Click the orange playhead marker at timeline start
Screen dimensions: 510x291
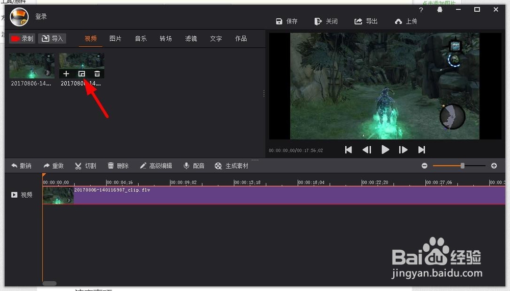(x=44, y=175)
